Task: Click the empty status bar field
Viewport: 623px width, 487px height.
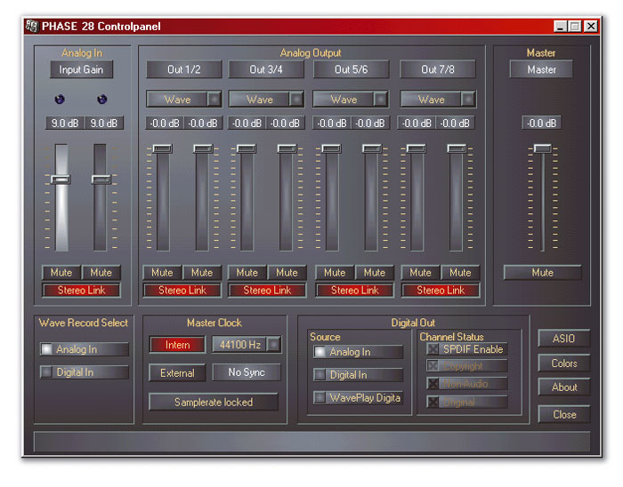Action: [311, 442]
